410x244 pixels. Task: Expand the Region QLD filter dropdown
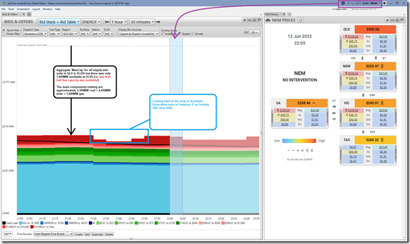pyautogui.click(x=70, y=34)
